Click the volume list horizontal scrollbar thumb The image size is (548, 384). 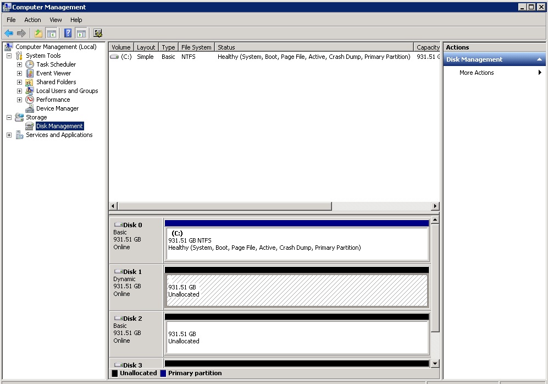225,206
